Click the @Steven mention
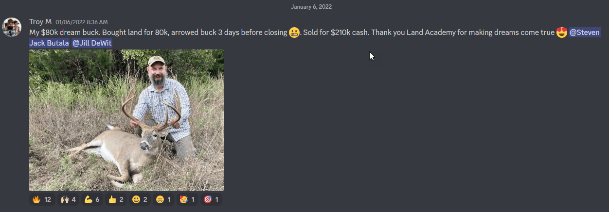The width and height of the screenshot is (609, 212). point(585,33)
